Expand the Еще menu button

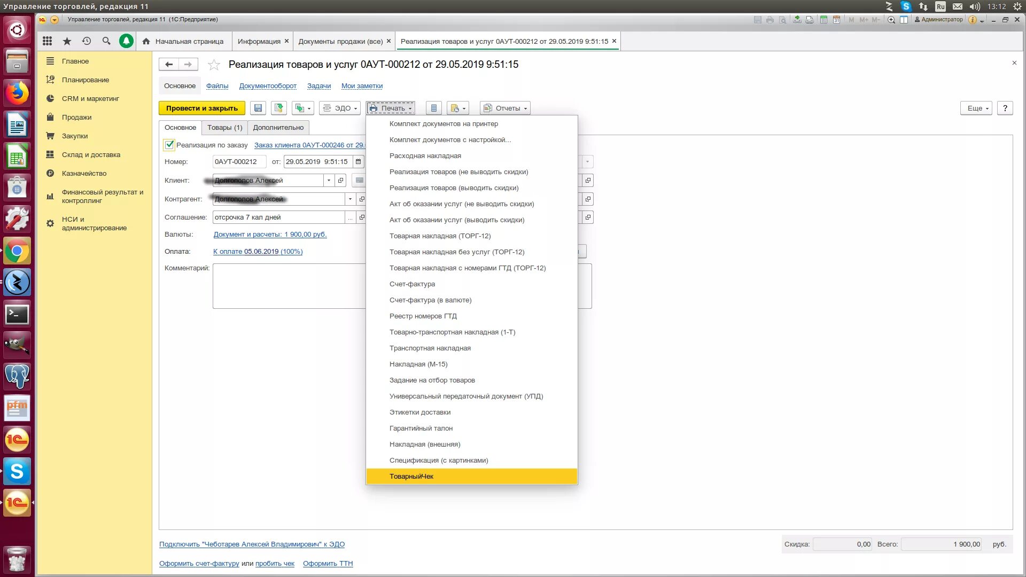point(977,108)
